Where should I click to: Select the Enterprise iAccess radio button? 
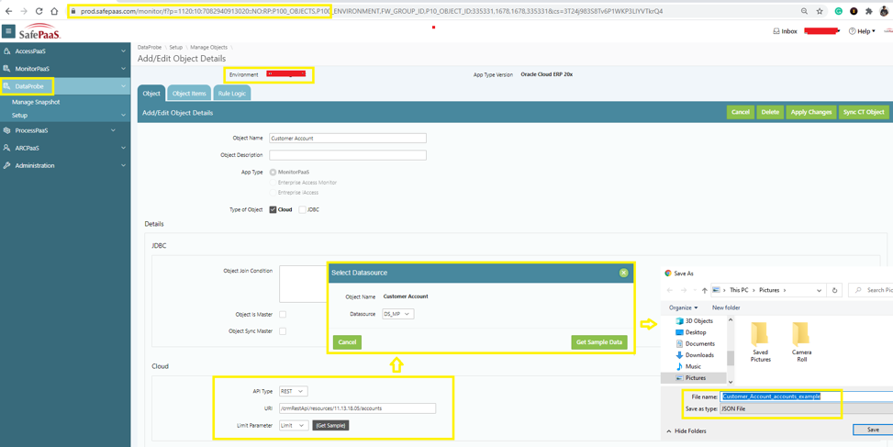[273, 193]
